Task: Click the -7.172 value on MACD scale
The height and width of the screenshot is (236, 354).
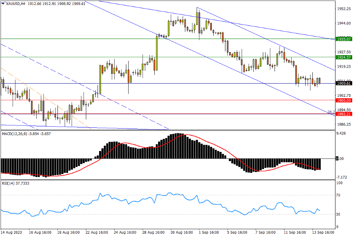Action: (x=343, y=177)
